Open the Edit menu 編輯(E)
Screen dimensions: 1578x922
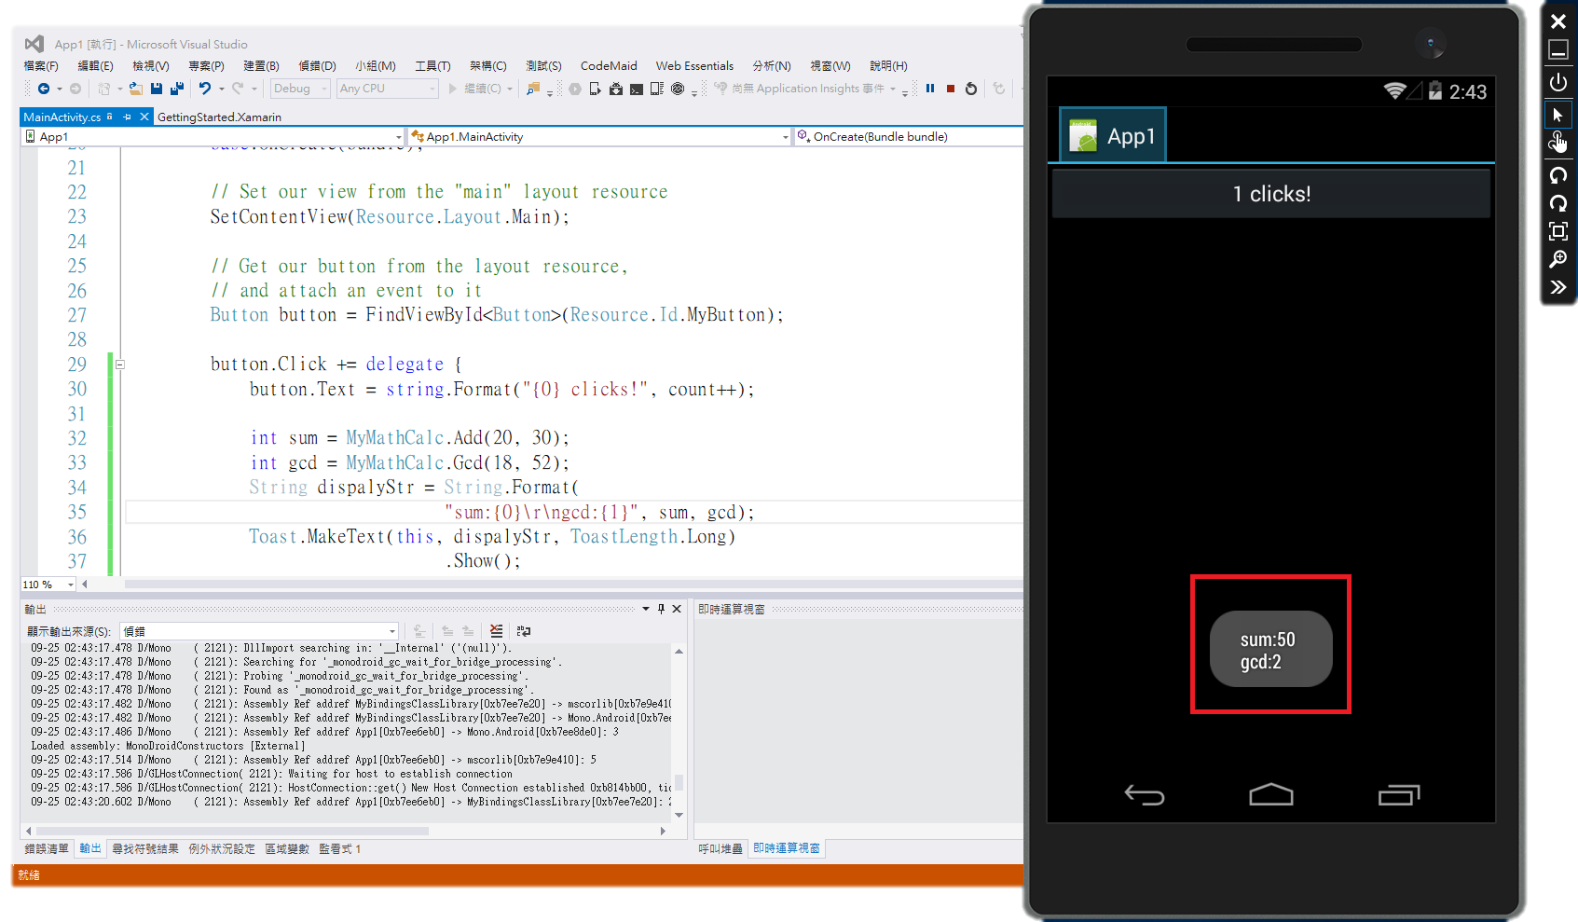(x=95, y=66)
